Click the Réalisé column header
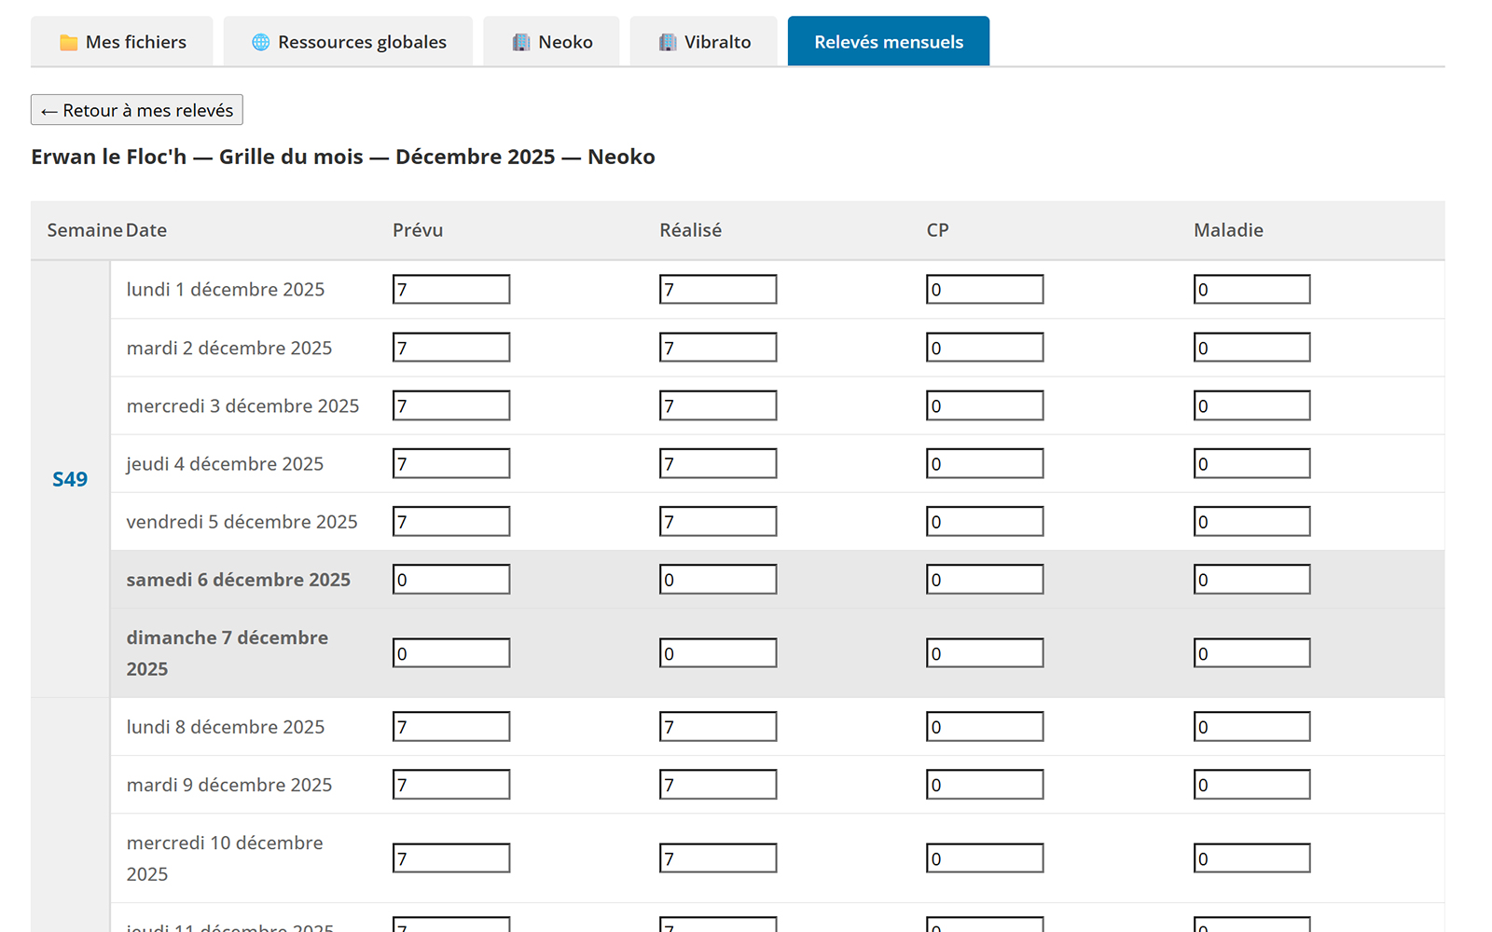Image resolution: width=1492 pixels, height=932 pixels. (x=691, y=230)
